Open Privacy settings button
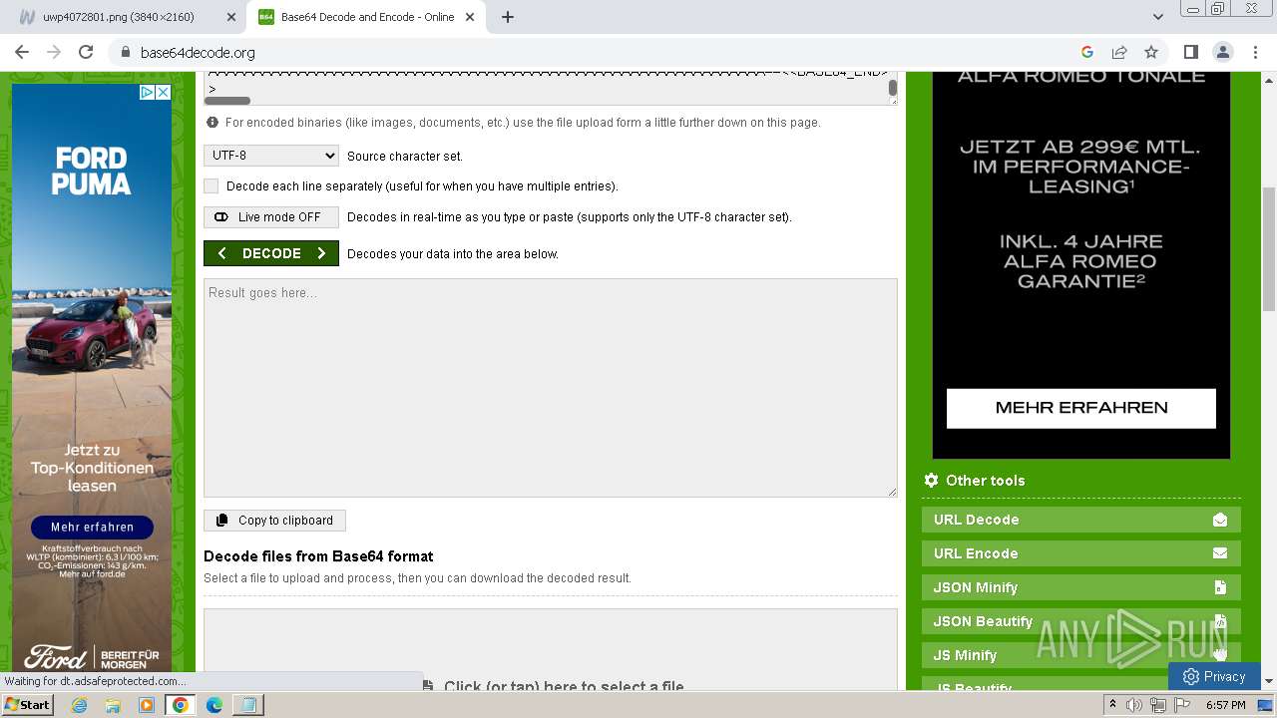Screen dimensions: 1277x718 tap(1213, 676)
